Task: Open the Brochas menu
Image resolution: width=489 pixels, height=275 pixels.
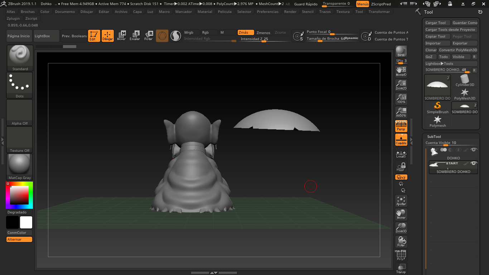Action: tap(28, 11)
